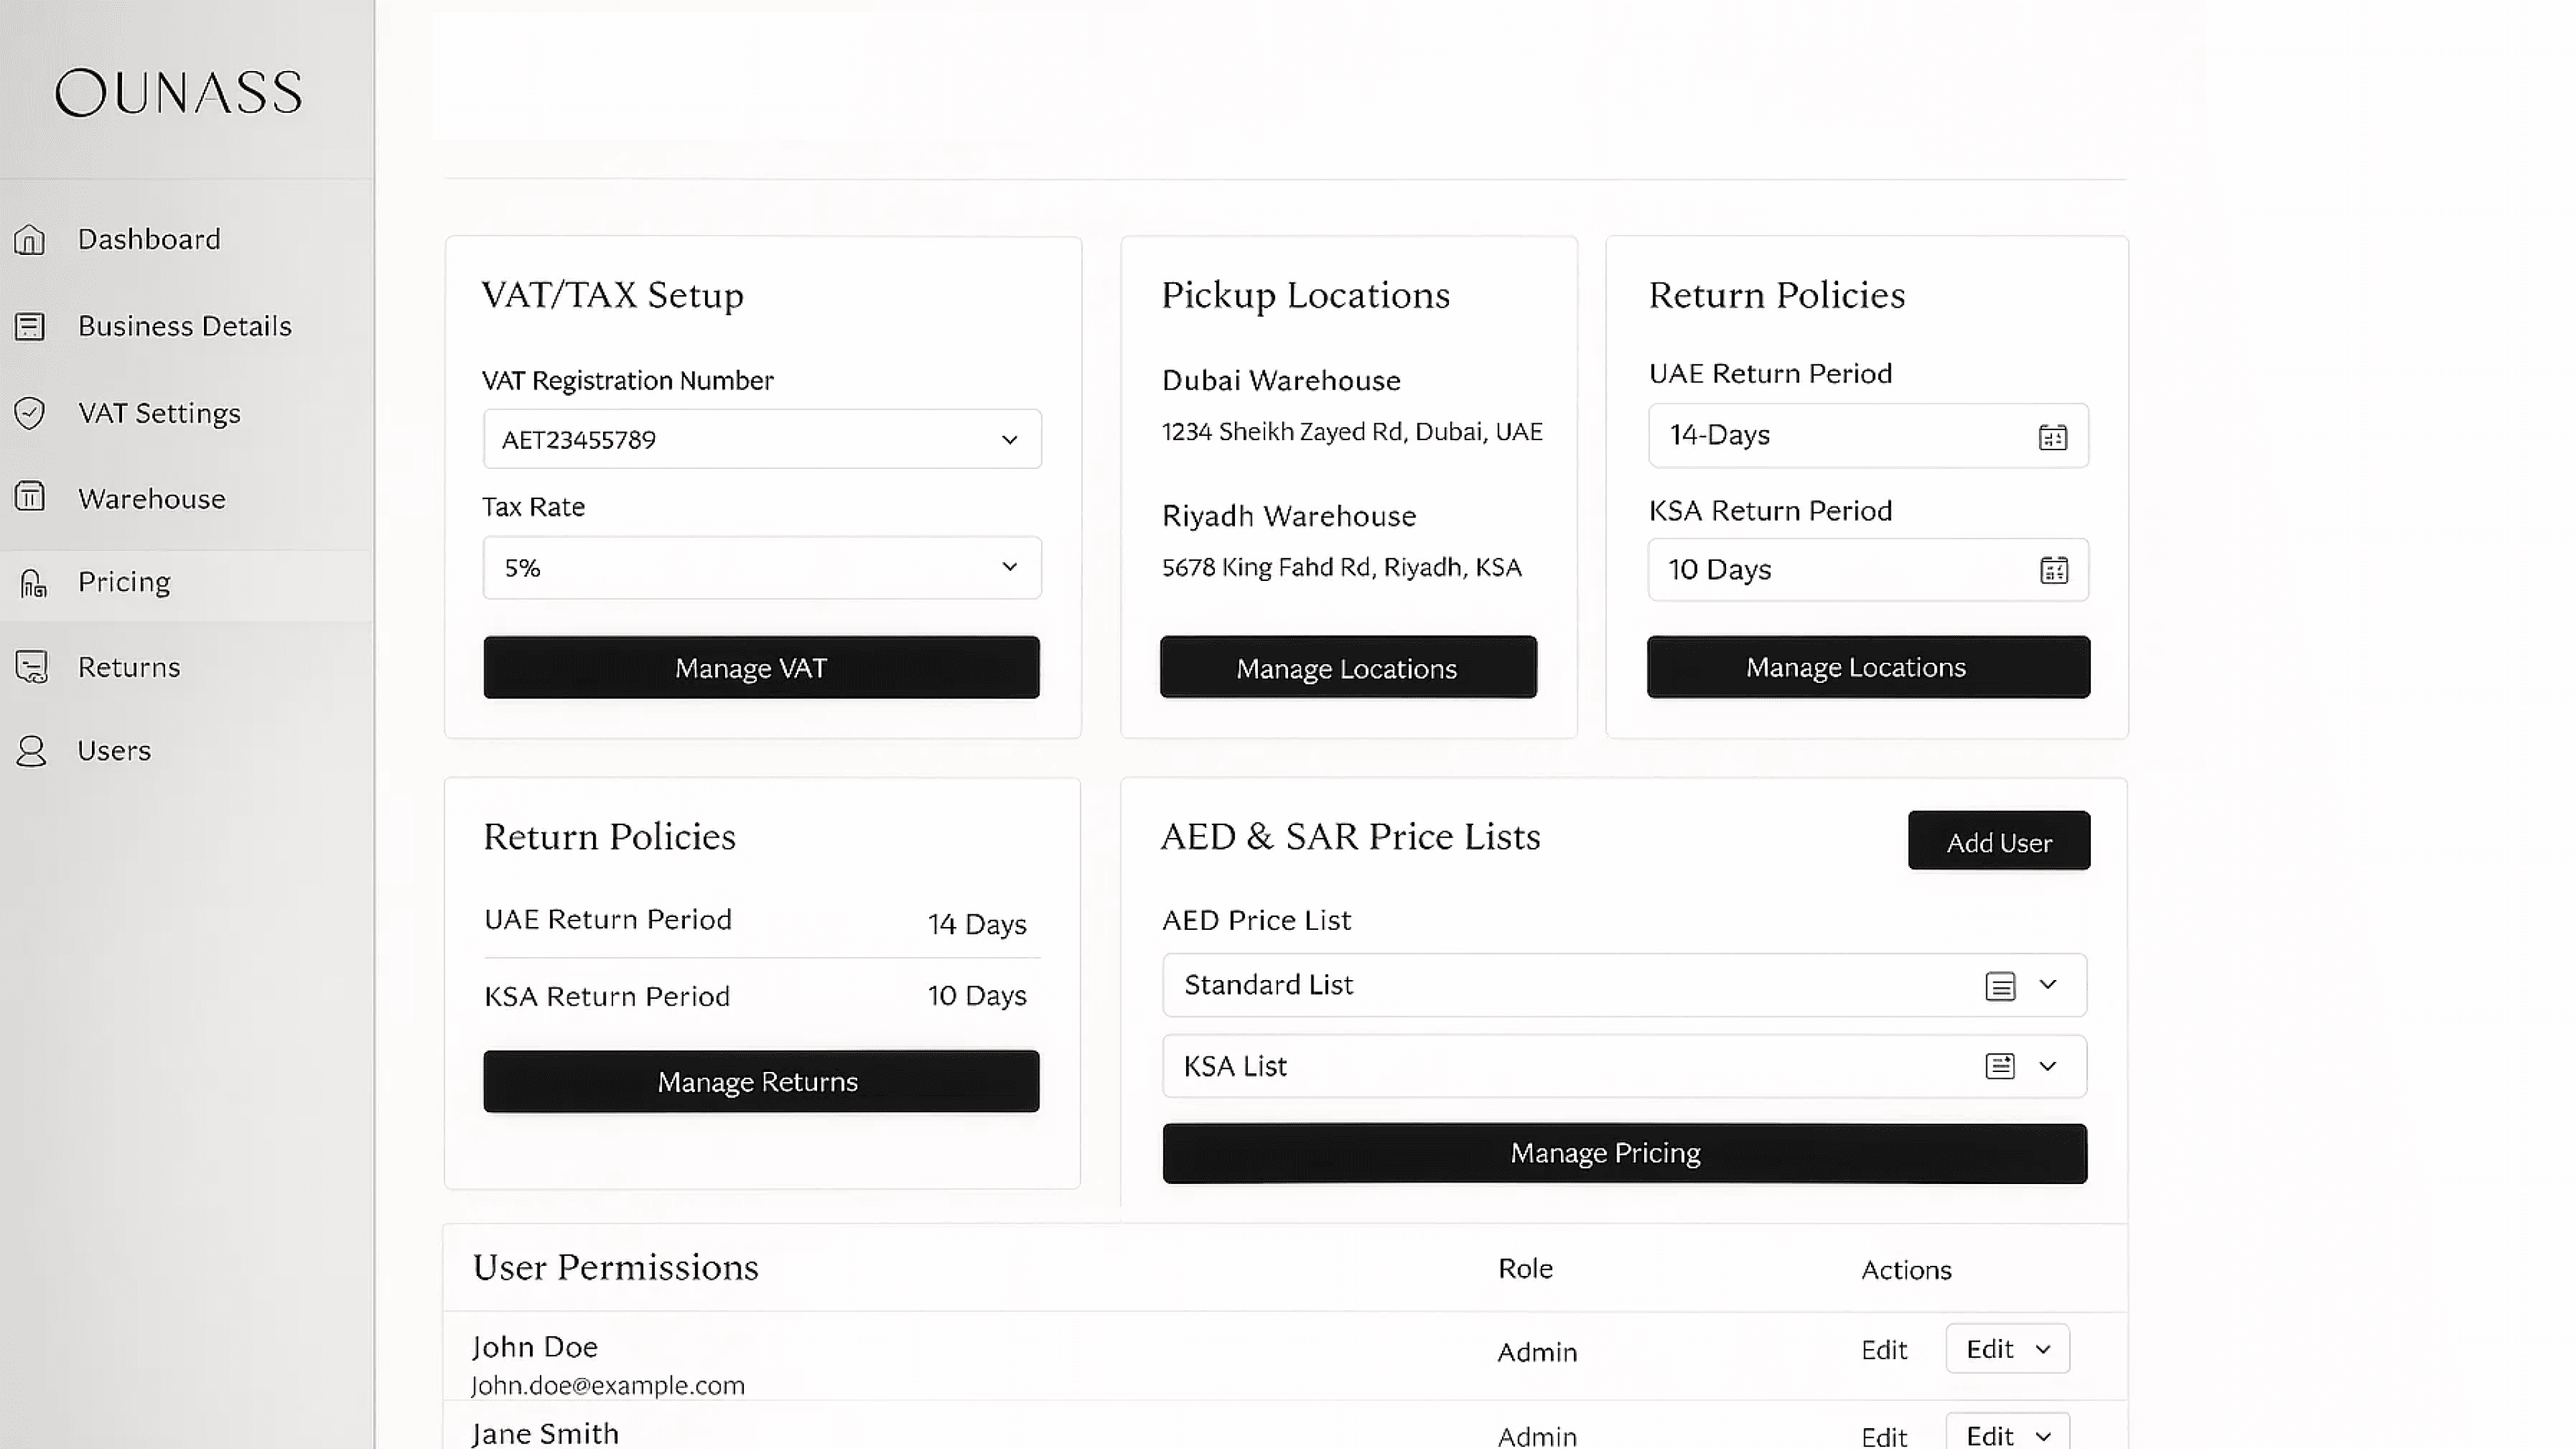The image size is (2576, 1449).
Task: Click list icon in Standard List field
Action: pyautogui.click(x=1999, y=986)
